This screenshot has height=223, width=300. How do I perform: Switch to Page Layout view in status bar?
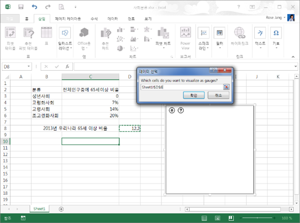point(217,218)
